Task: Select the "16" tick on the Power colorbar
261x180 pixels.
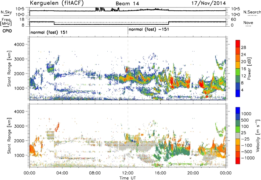Action: pos(243,69)
